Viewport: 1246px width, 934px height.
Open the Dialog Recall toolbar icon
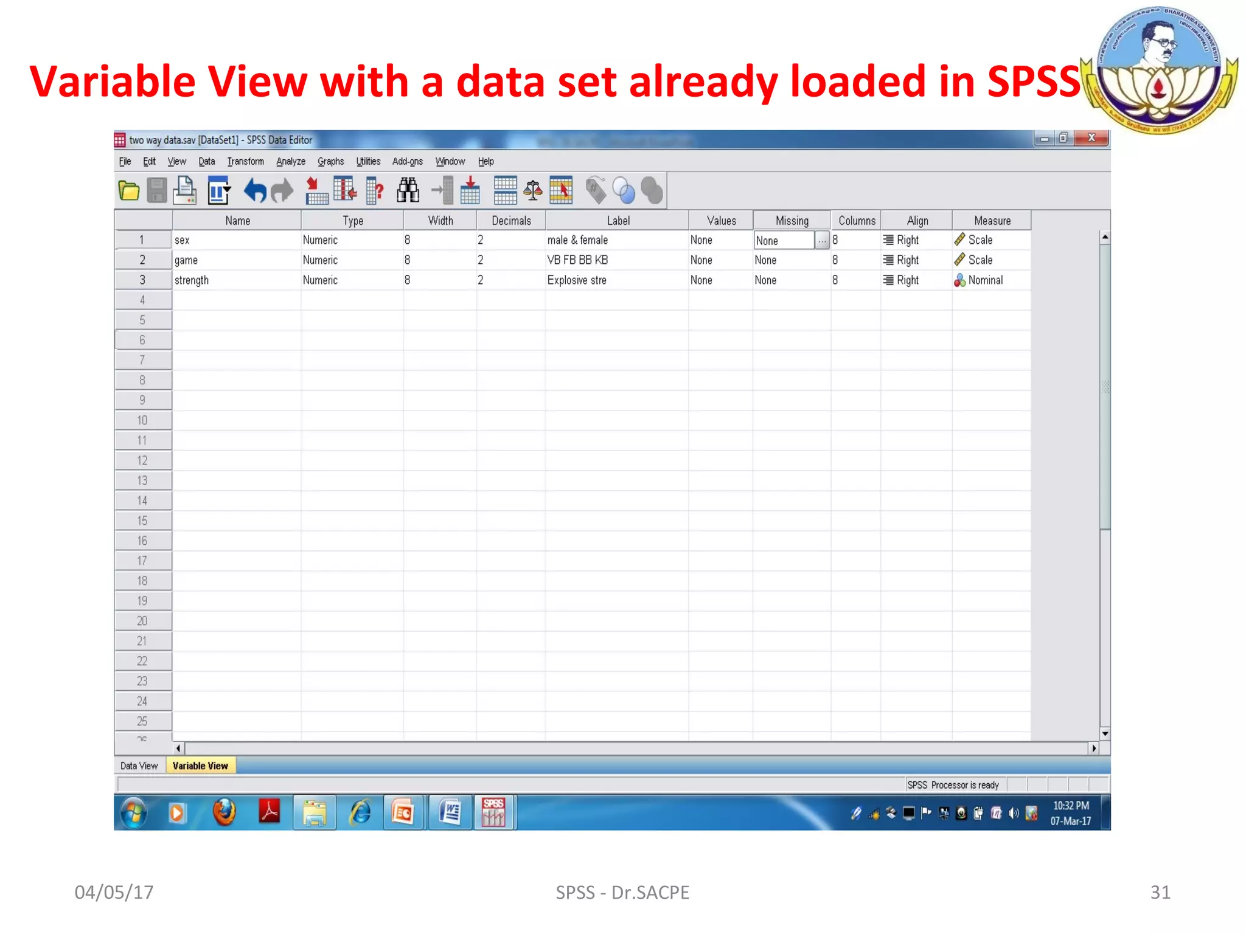[218, 190]
